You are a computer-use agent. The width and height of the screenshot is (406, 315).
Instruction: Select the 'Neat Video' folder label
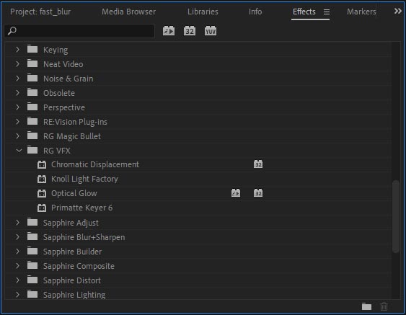pyautogui.click(x=63, y=64)
